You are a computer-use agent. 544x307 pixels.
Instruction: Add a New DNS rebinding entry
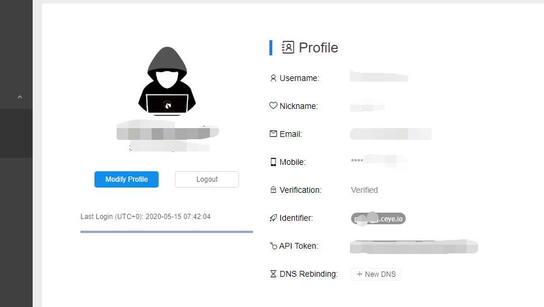375,274
